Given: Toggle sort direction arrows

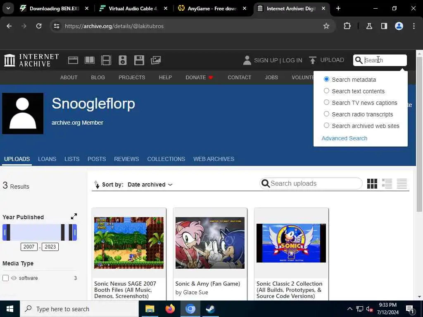Looking at the screenshot, I should tap(96, 185).
